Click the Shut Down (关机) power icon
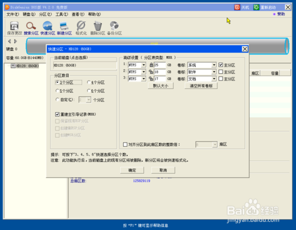Screen dimensions: 296x230 [237, 8]
